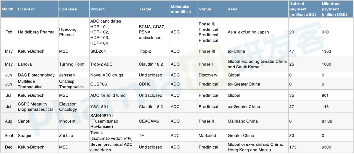The width and height of the screenshot is (354, 154).
Task: Click the CDH6 target cell
Action: click(145, 84)
